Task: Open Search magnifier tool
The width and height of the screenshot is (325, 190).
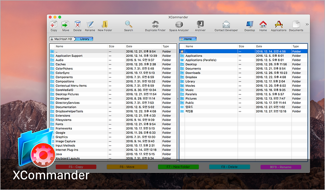Action: point(129,24)
